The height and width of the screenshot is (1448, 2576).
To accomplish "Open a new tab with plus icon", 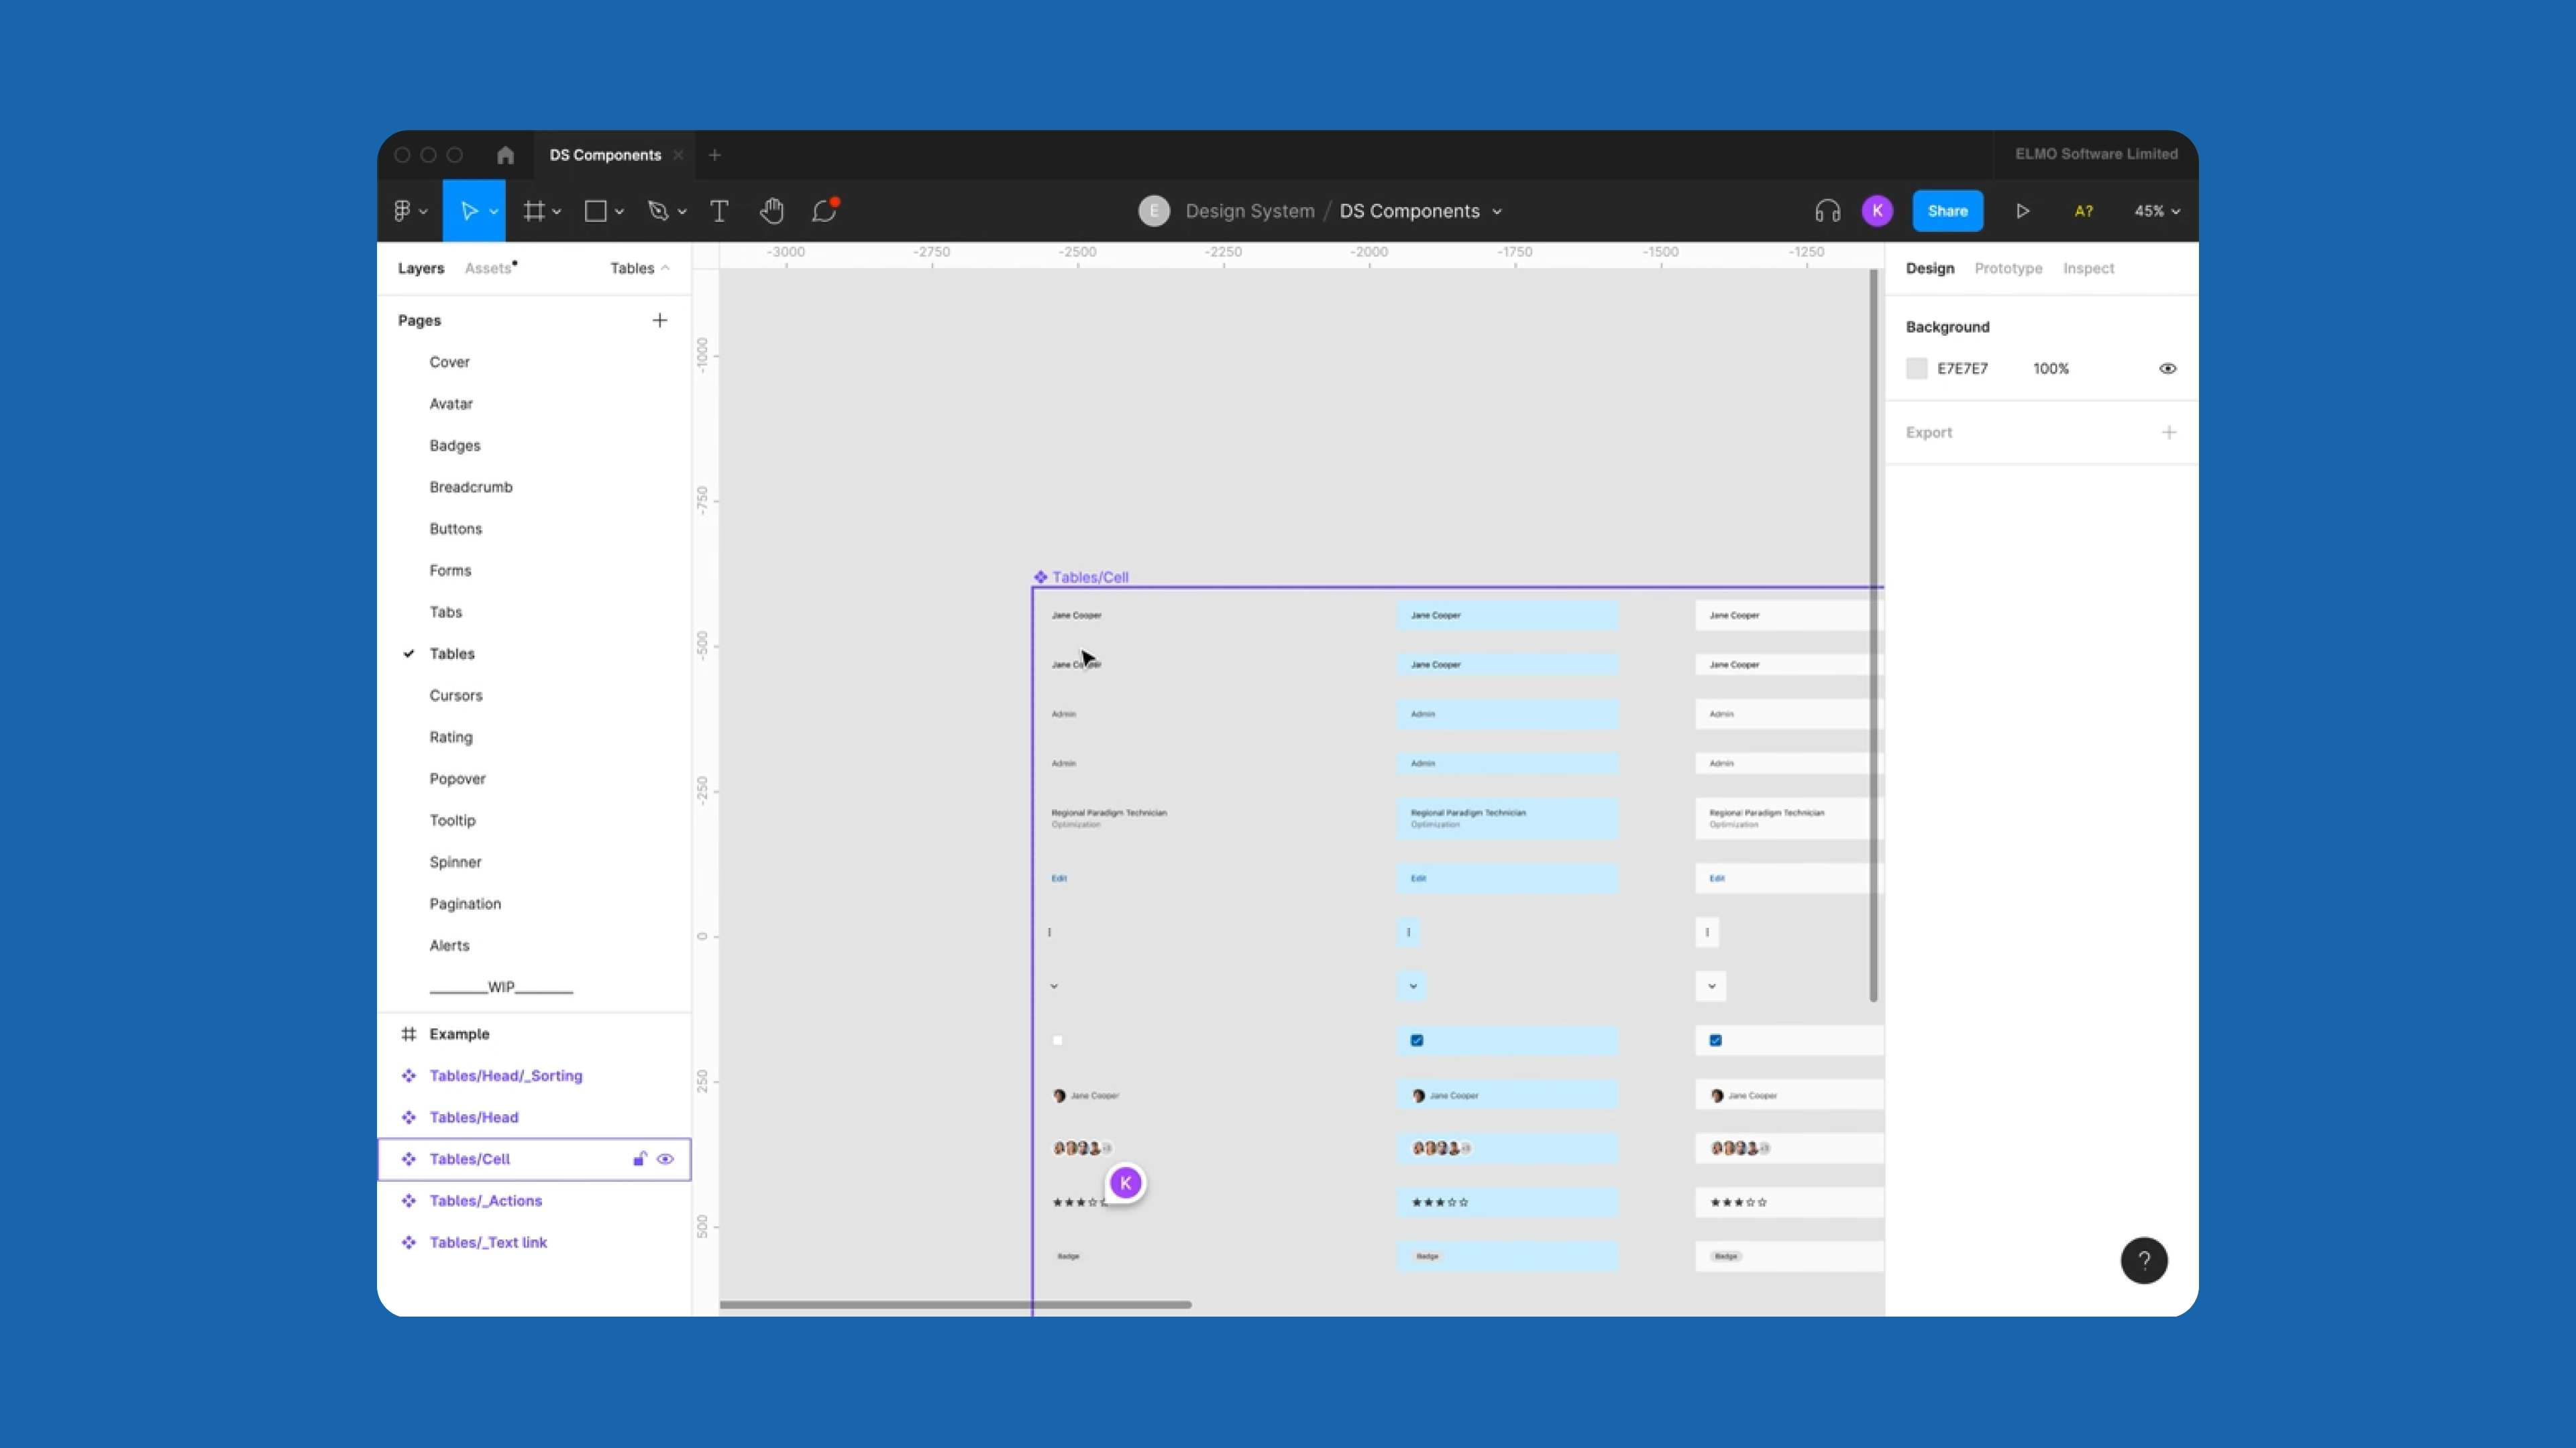I will coord(714,155).
